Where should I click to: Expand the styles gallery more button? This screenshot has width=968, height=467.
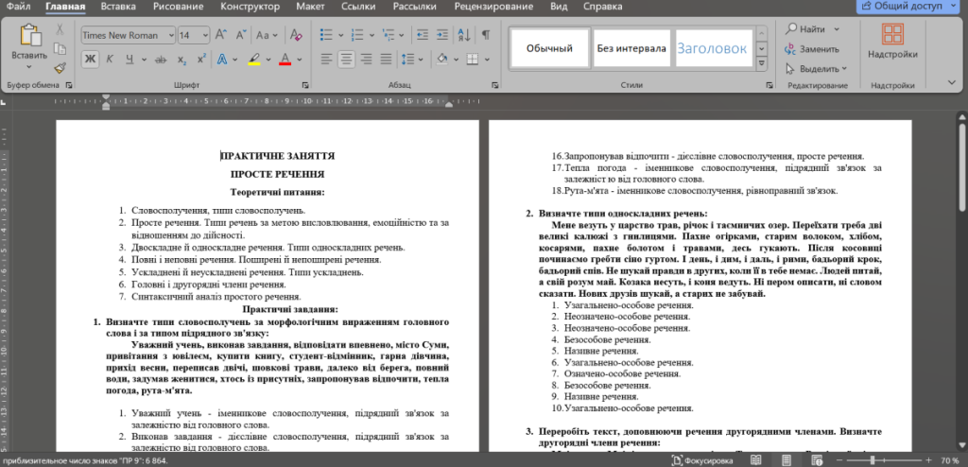pos(763,63)
